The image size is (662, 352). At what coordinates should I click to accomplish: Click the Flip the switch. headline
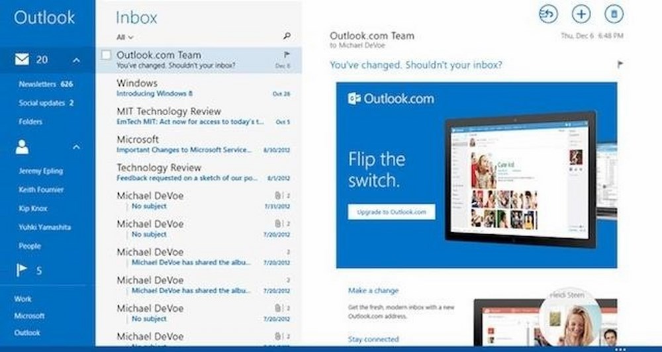(x=377, y=169)
